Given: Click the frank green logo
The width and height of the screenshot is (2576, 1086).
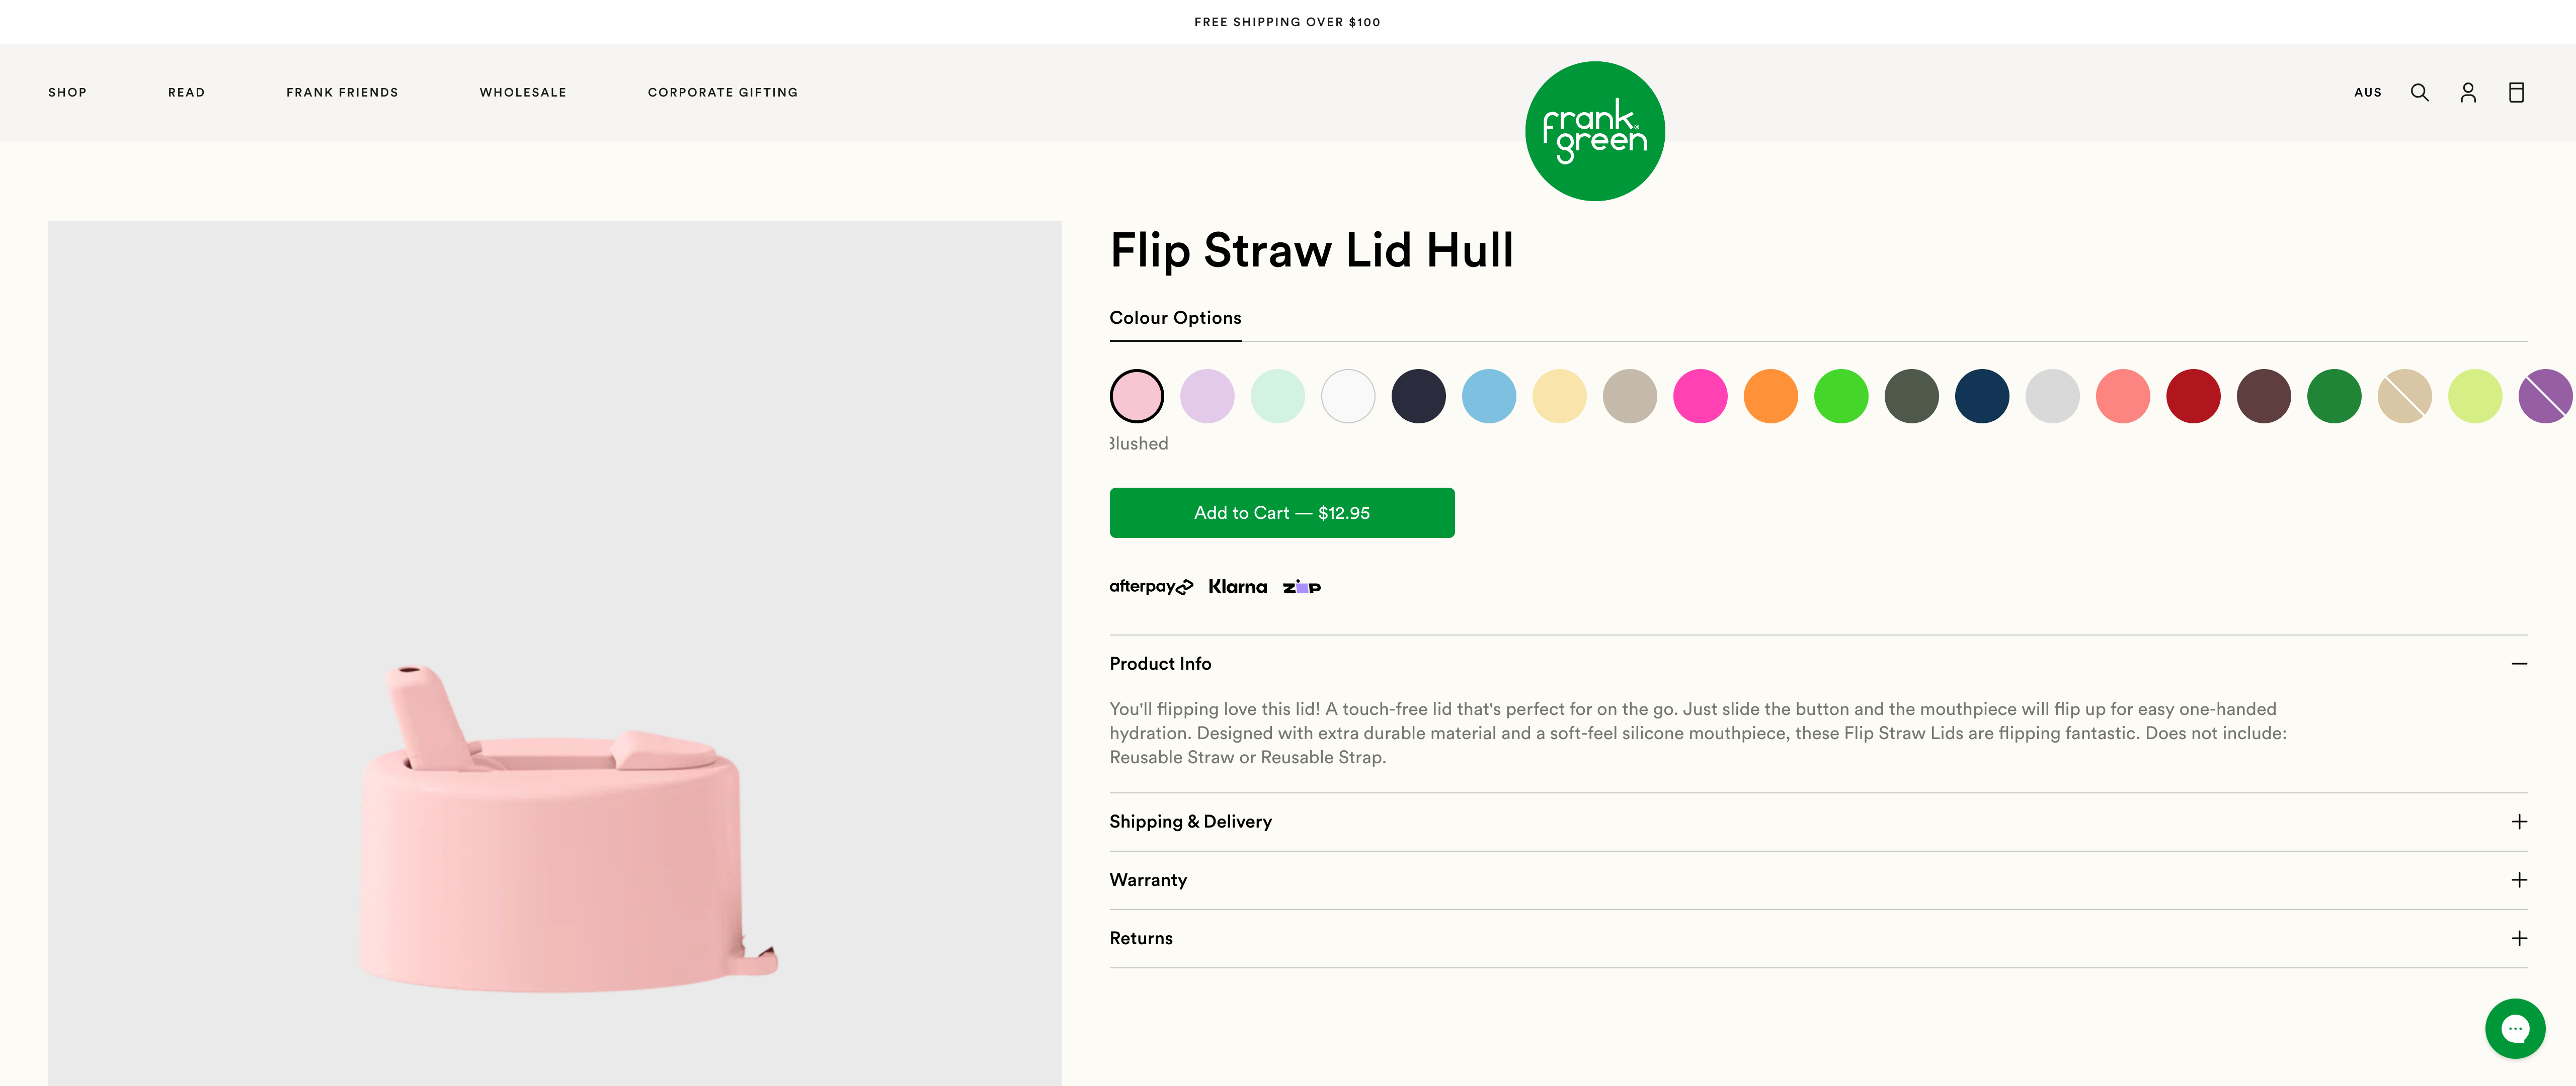Looking at the screenshot, I should tap(1595, 130).
